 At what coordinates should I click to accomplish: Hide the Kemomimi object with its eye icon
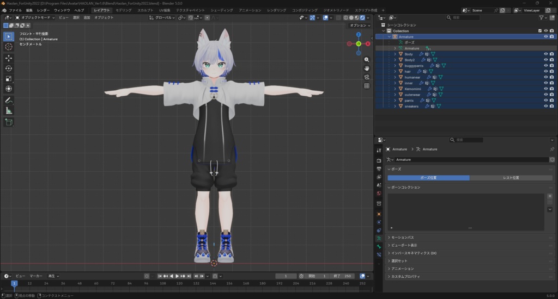[545, 89]
